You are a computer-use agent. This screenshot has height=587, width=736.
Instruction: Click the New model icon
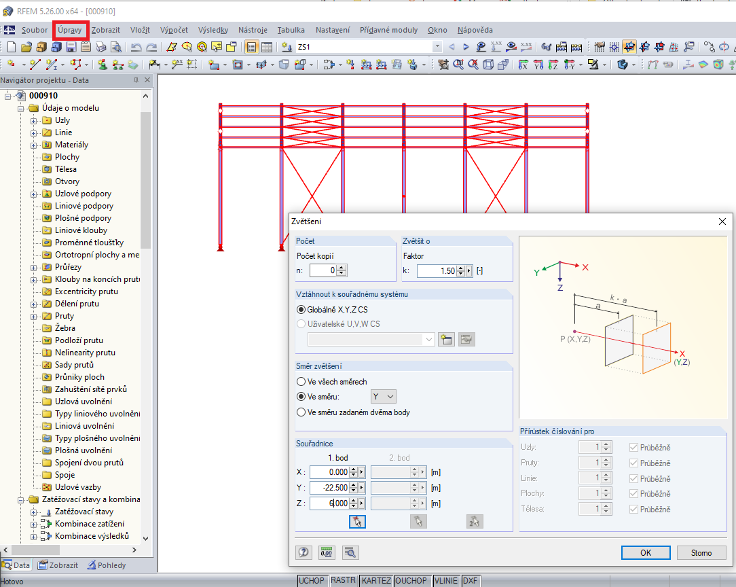click(x=12, y=47)
